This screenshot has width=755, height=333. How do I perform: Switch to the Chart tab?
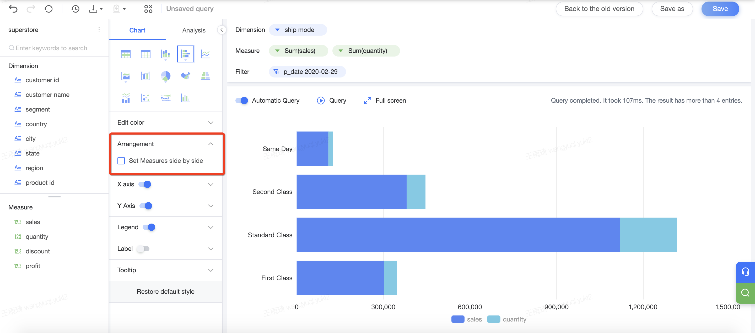click(137, 30)
